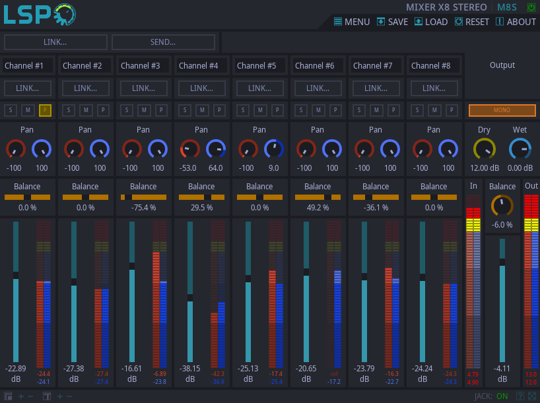Click the Output Balance knob

coord(502,206)
